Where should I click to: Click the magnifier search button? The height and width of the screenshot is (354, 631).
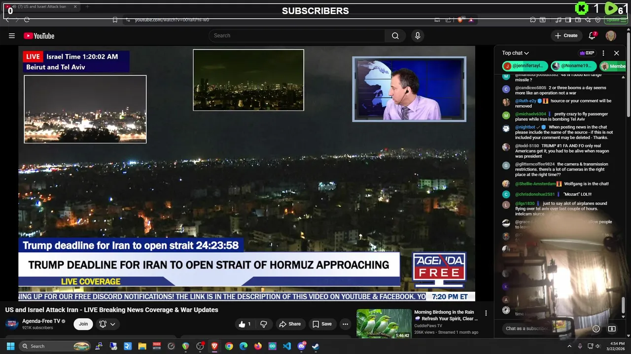pos(395,35)
